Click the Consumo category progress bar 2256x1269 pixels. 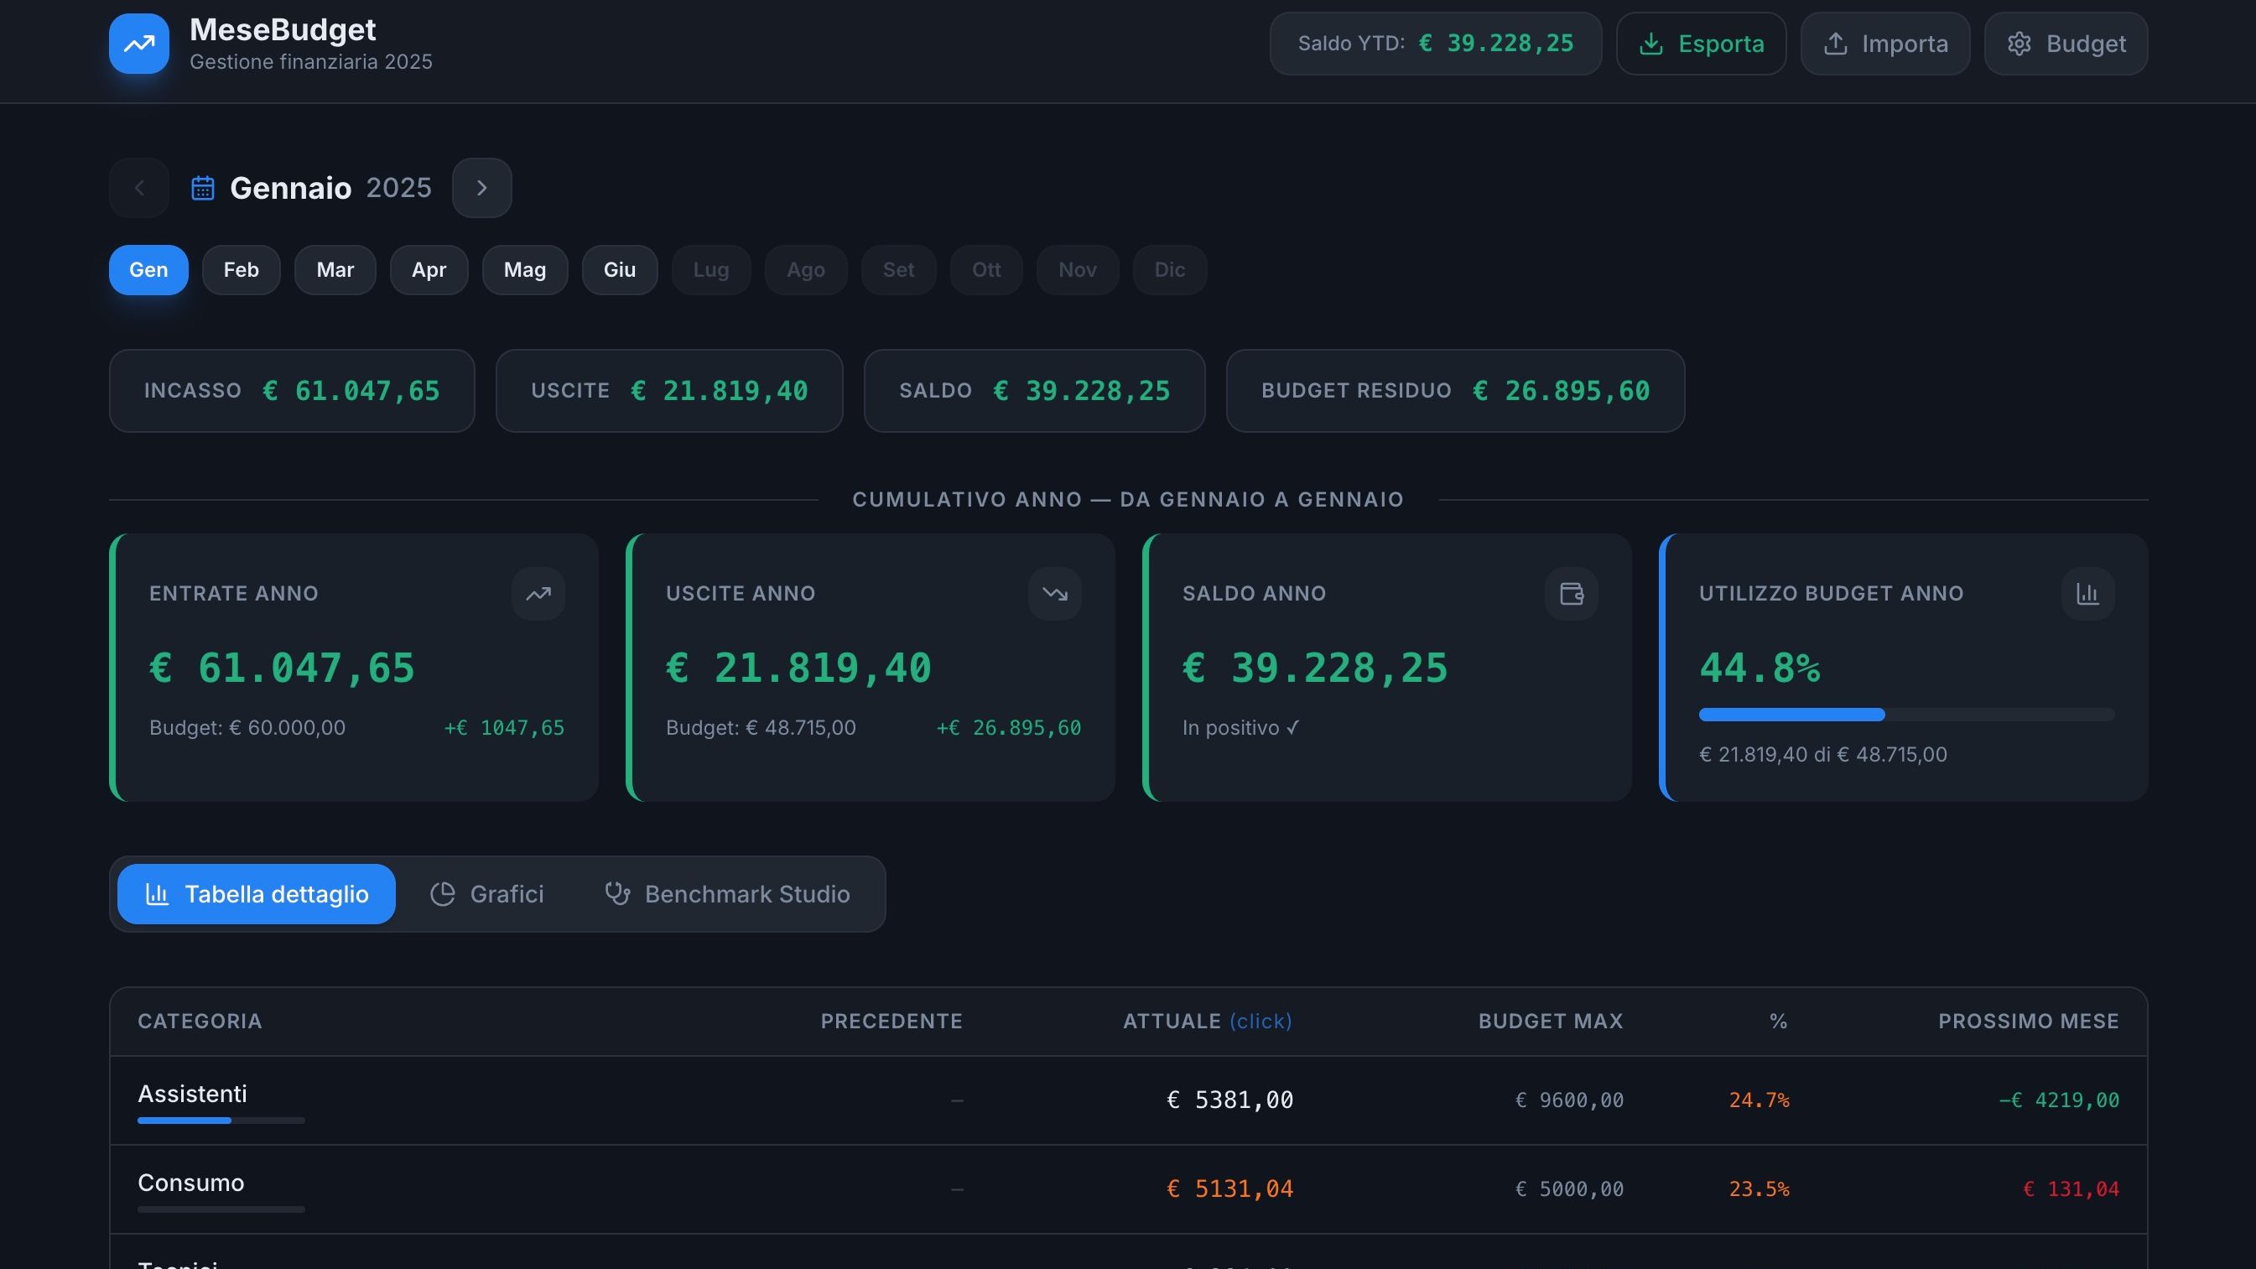point(221,1209)
